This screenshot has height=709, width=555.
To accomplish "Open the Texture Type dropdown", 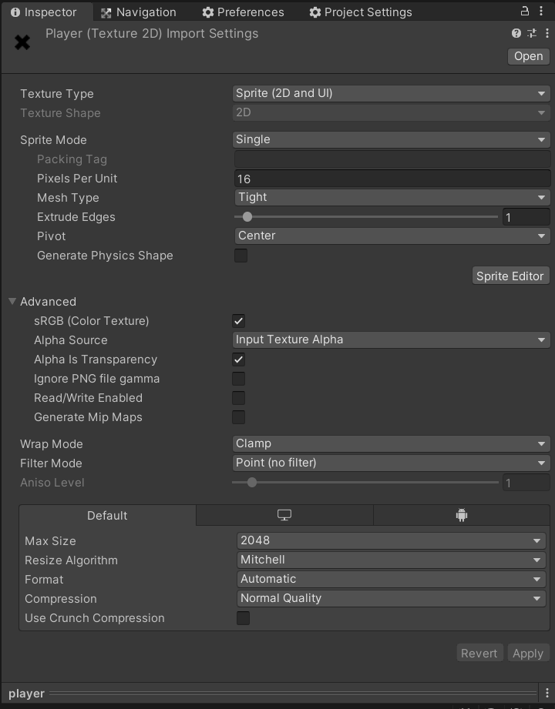I will click(x=391, y=93).
